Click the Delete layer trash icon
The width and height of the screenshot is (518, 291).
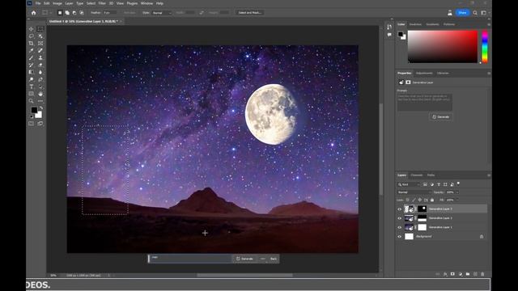482,274
